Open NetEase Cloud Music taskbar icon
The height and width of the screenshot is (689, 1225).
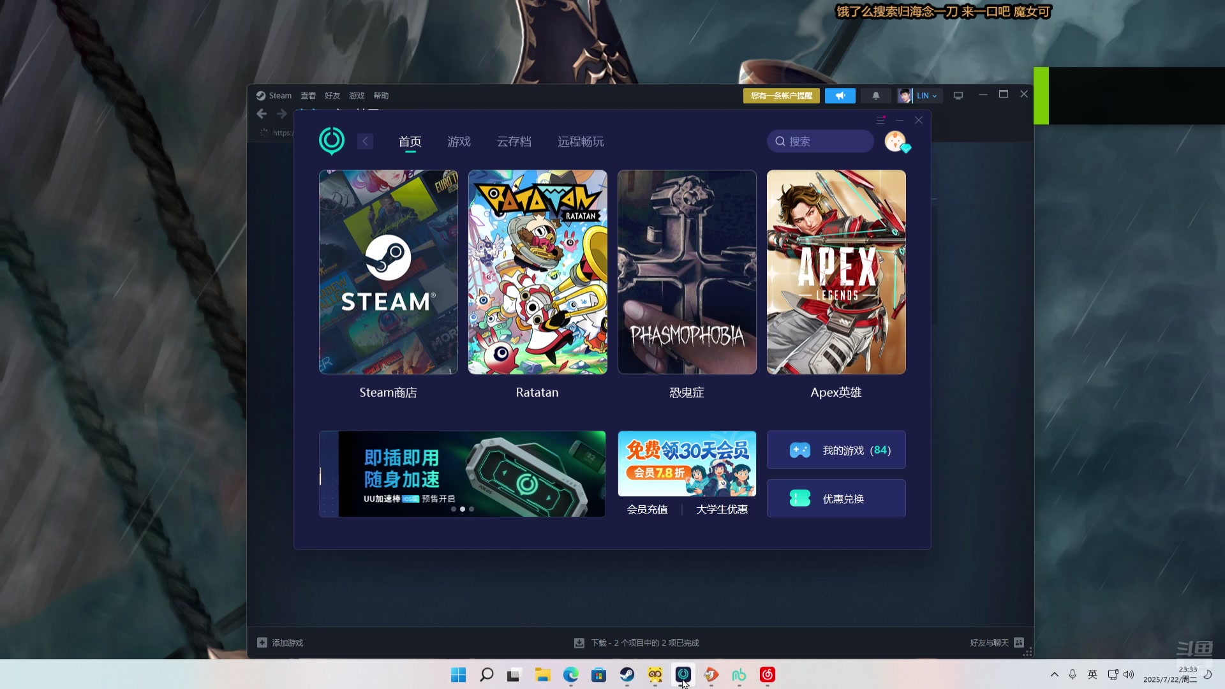(768, 674)
